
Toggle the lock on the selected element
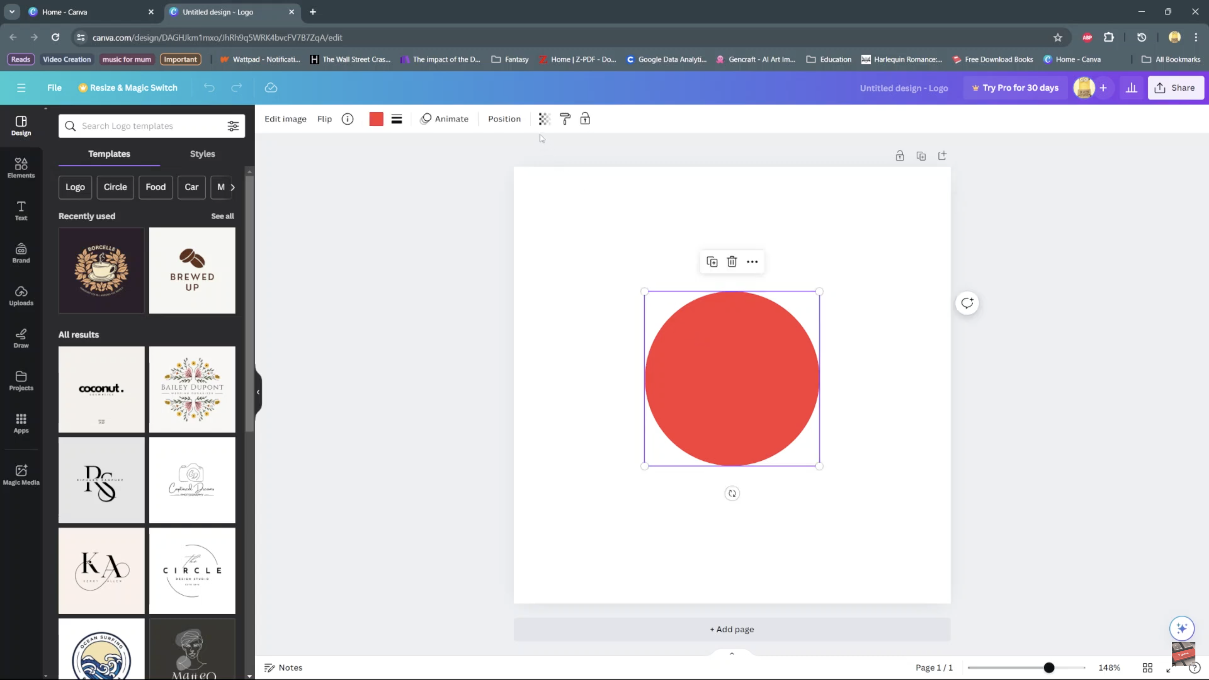click(585, 119)
